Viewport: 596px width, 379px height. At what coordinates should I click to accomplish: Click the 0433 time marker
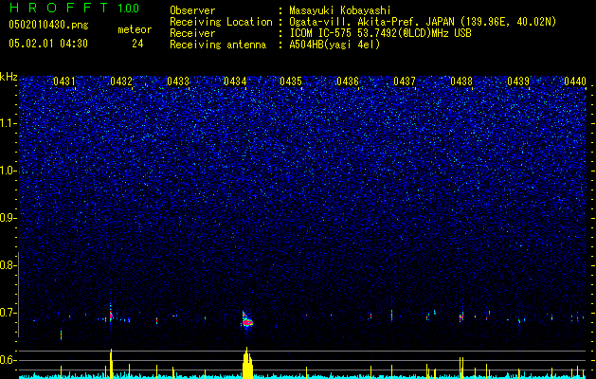178,81
